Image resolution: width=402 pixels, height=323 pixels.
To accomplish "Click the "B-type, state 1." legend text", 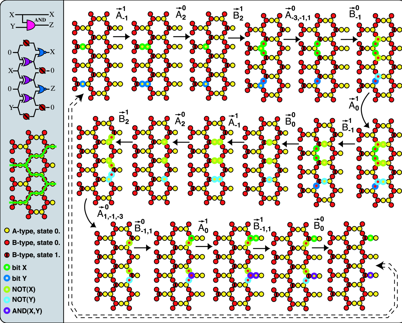I will [x=36, y=255].
